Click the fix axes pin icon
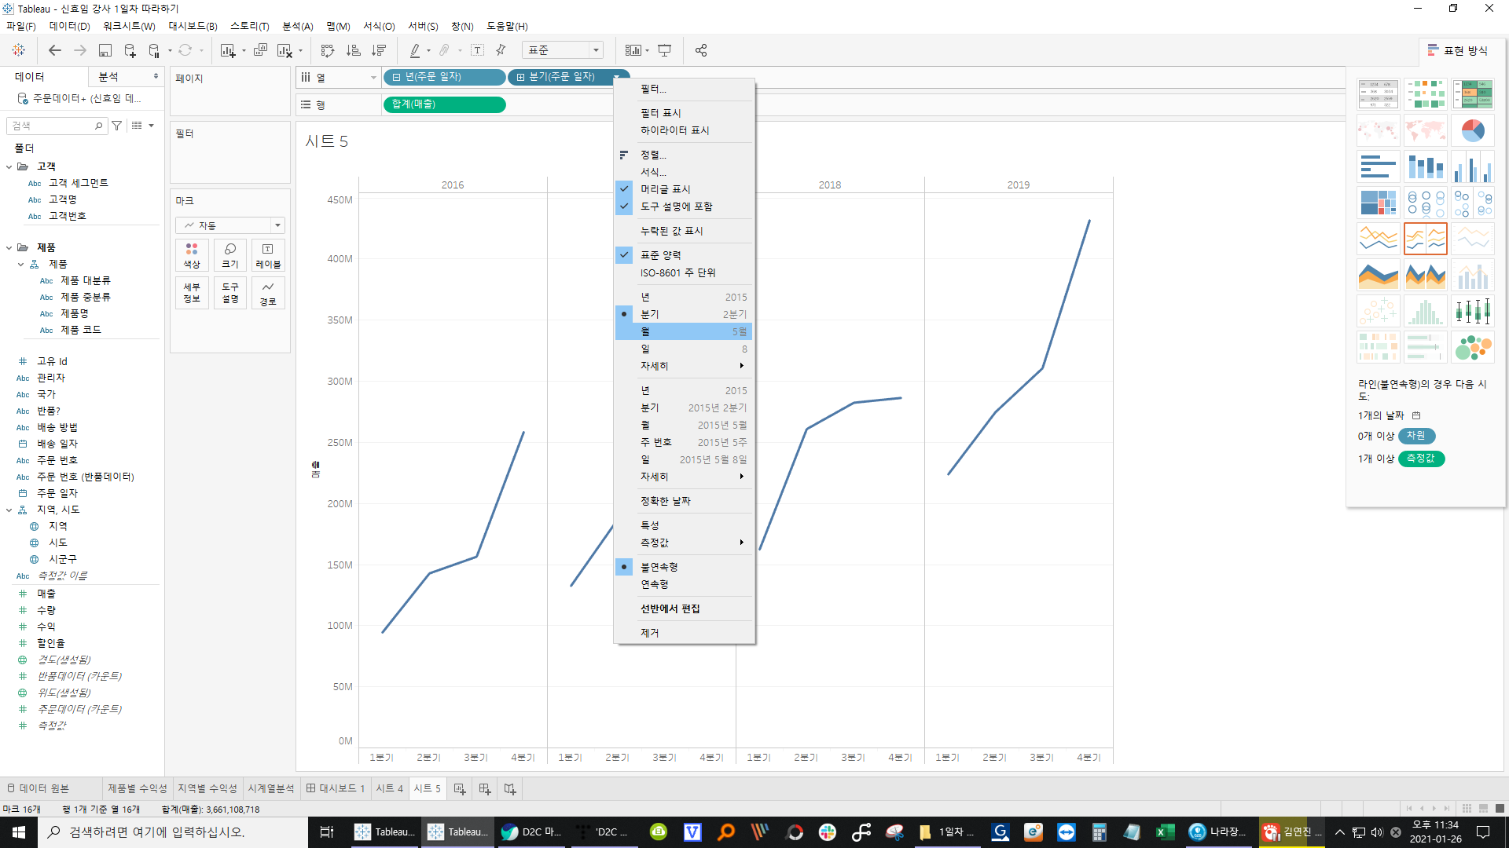1509x848 pixels. [x=501, y=50]
